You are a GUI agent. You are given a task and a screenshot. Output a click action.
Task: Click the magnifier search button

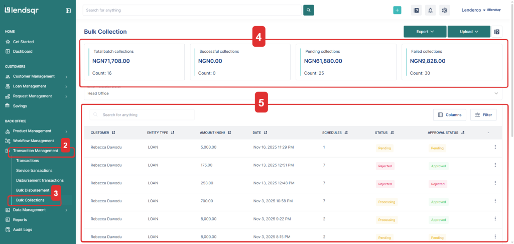click(309, 10)
